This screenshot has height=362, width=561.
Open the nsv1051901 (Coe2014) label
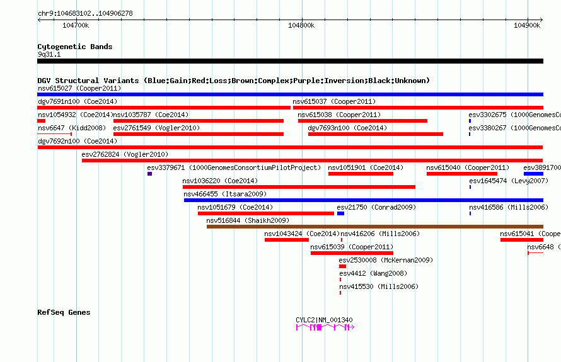tap(366, 167)
